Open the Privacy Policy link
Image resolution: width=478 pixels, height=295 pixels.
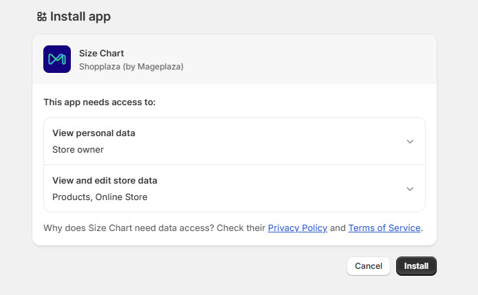(298, 228)
